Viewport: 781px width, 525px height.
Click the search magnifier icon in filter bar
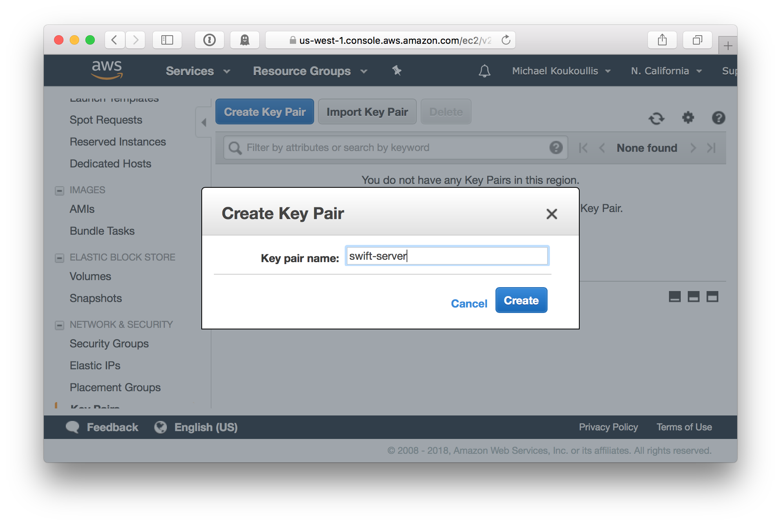pyautogui.click(x=235, y=148)
